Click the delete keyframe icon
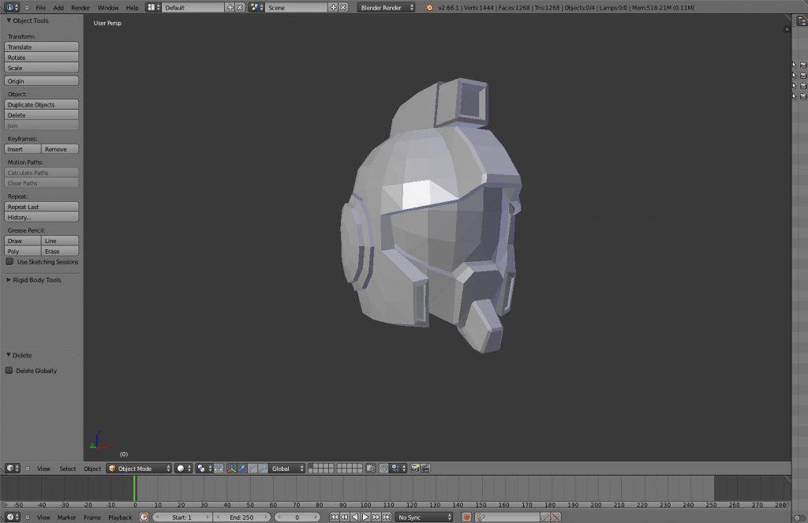This screenshot has width=808, height=523. (555, 517)
